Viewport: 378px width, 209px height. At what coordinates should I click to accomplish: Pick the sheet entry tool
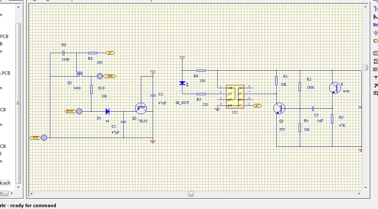375,61
